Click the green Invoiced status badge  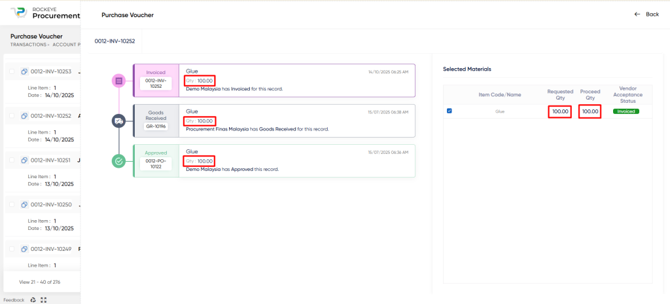coord(626,111)
